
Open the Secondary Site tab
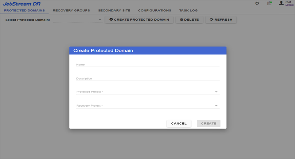114,11
